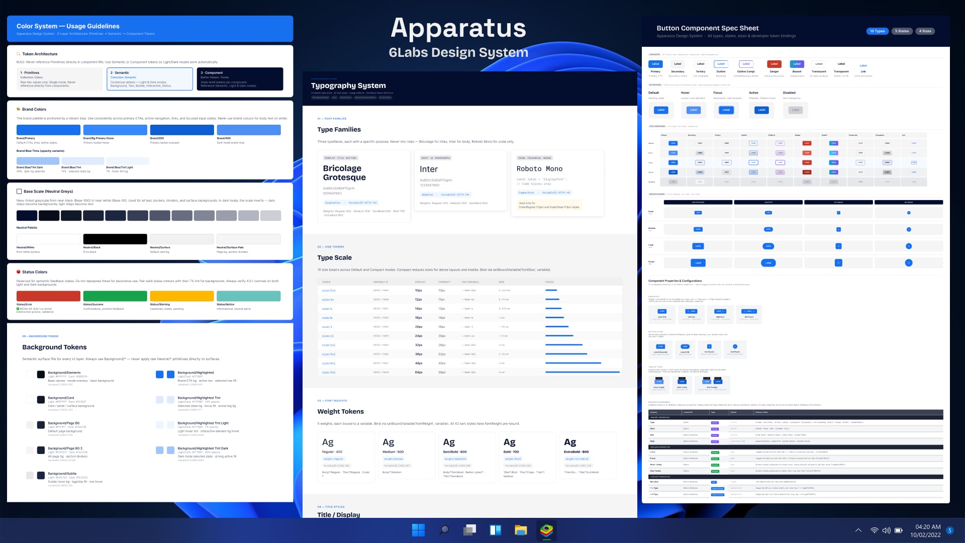Check the battery tray icon

(899, 530)
